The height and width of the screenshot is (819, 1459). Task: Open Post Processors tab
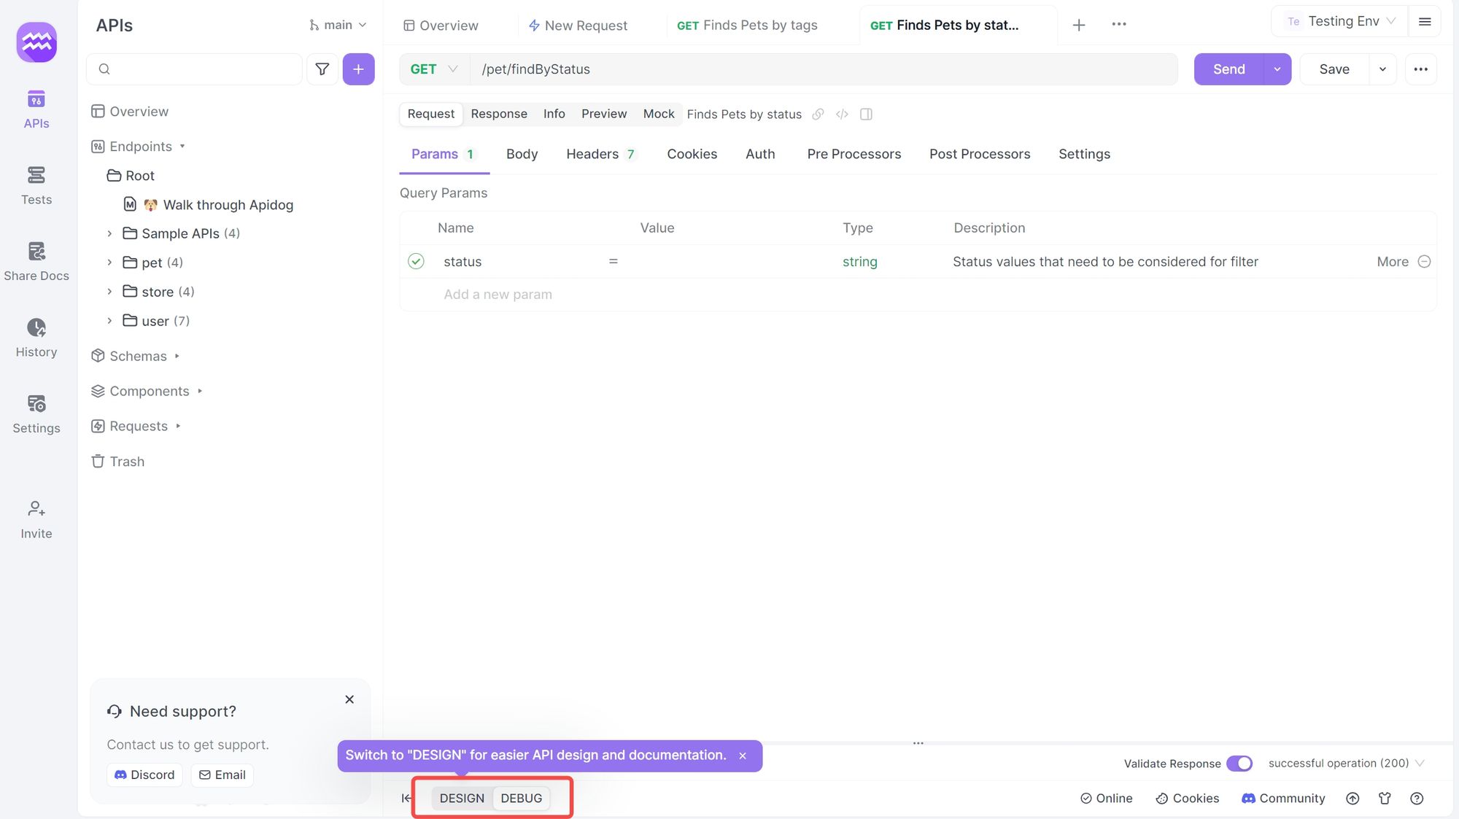(980, 154)
